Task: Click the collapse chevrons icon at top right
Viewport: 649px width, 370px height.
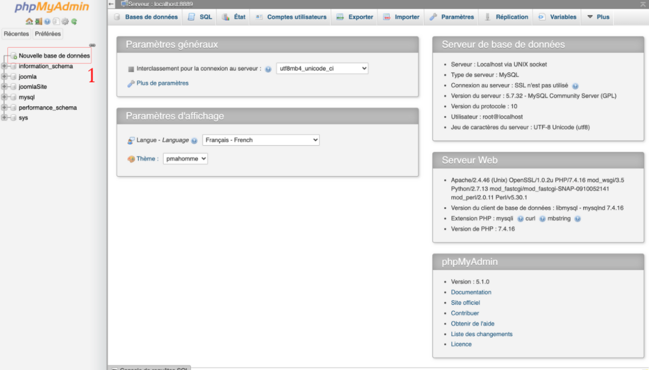Action: [643, 4]
